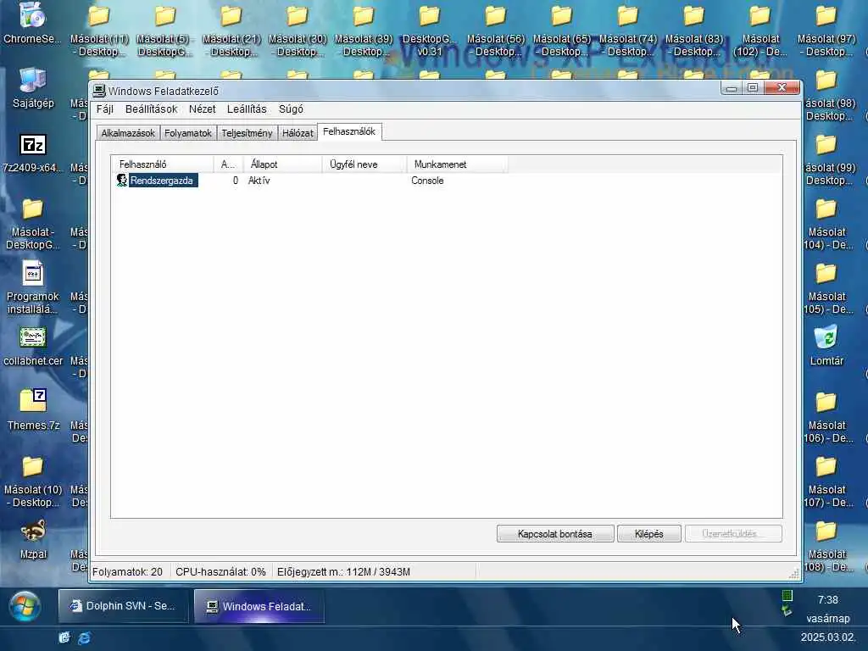This screenshot has height=651, width=868.
Task: Click the Rendszergazda user avatar icon
Action: pyautogui.click(x=122, y=181)
